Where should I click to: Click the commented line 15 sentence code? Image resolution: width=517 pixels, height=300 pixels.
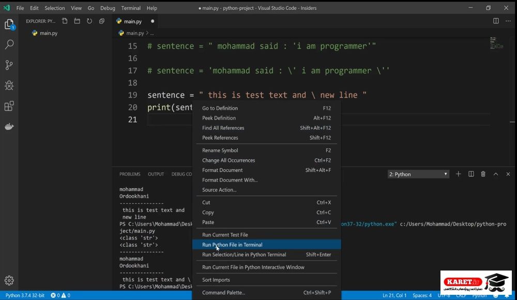pos(262,46)
